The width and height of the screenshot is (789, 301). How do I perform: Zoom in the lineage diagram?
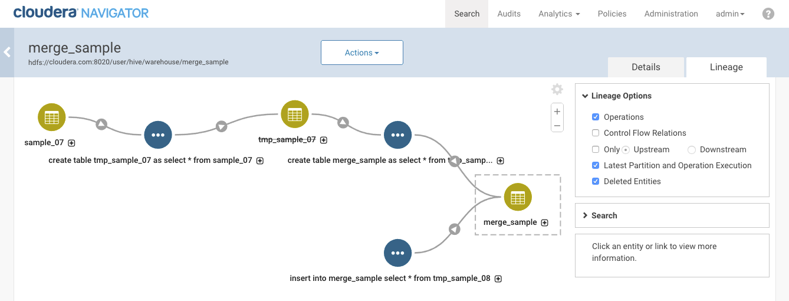tap(557, 111)
